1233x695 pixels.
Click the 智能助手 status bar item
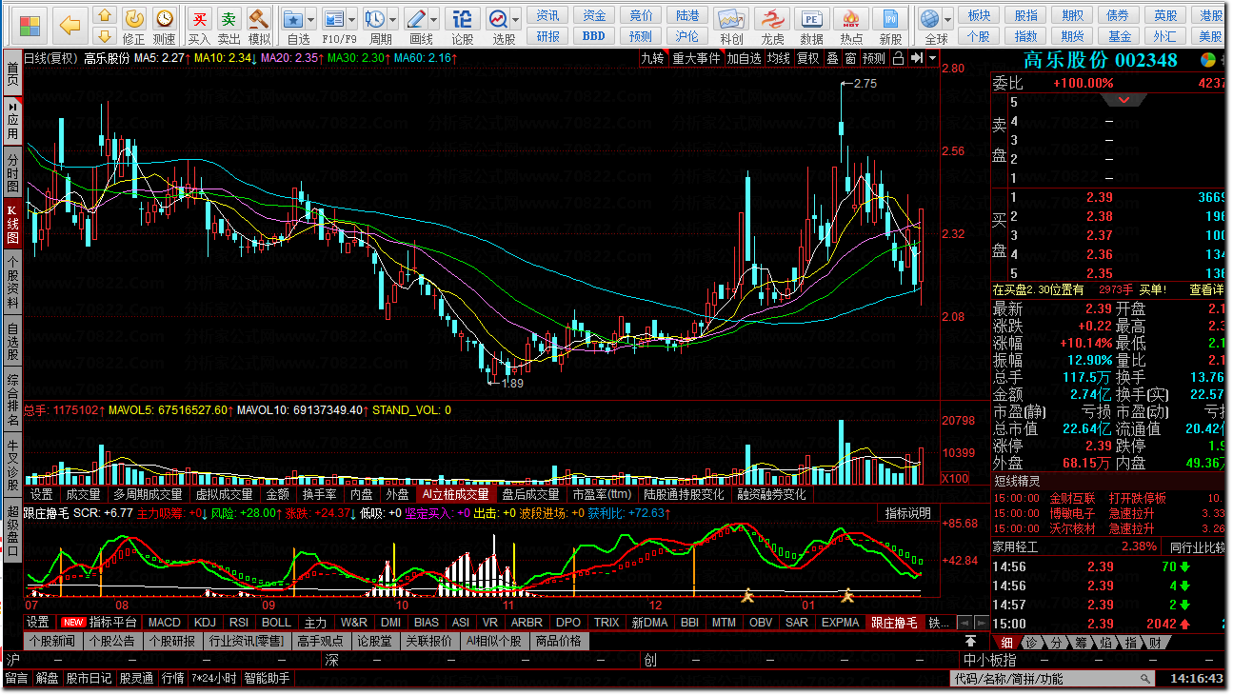click(267, 679)
